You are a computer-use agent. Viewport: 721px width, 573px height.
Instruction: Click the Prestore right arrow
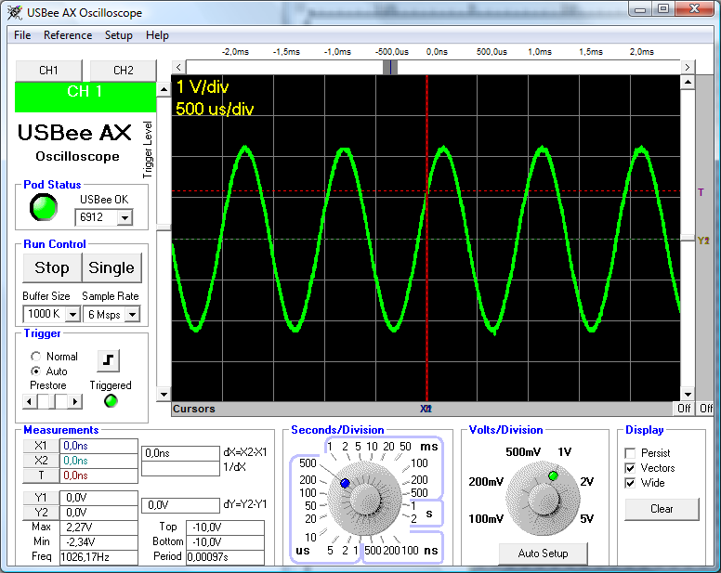click(x=75, y=401)
